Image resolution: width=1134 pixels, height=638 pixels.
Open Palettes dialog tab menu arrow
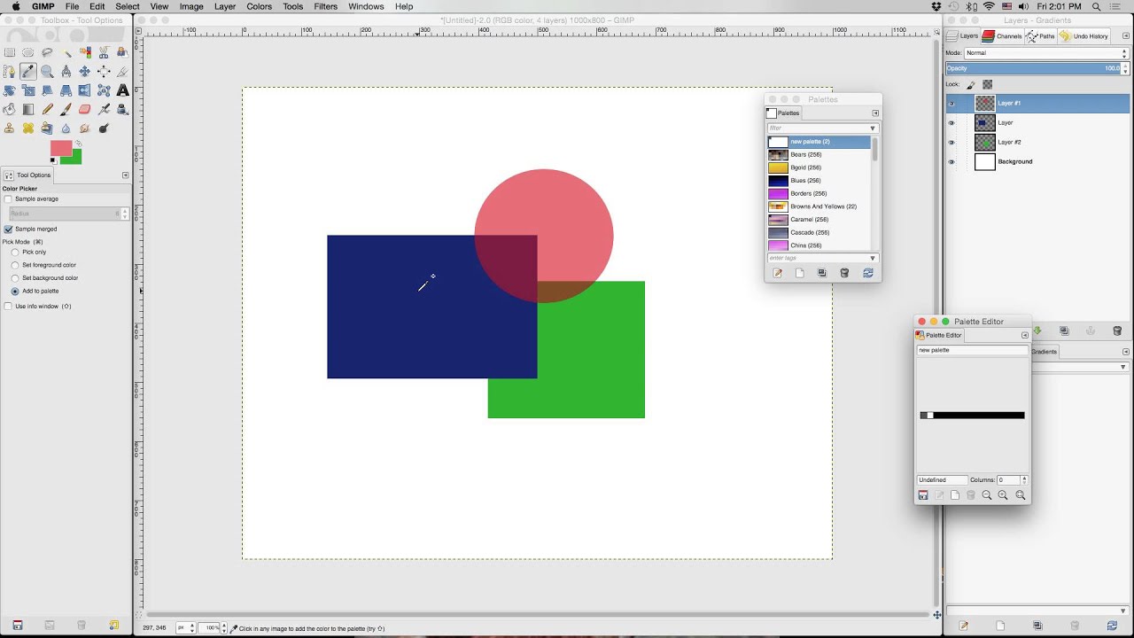tap(875, 113)
